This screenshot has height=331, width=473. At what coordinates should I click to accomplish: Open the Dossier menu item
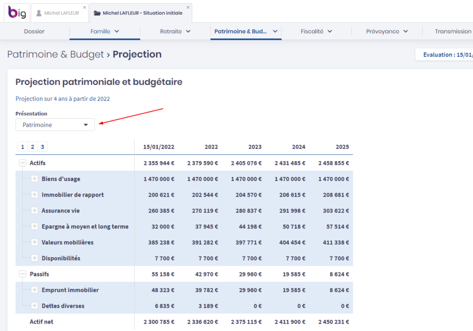pos(34,31)
